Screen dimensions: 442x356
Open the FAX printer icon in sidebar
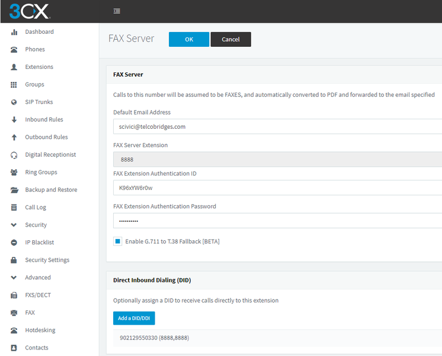coord(14,313)
